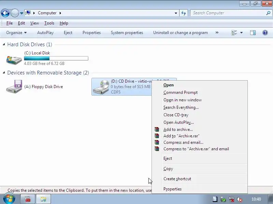This screenshot has width=273, height=204.
Task: Open the Help question mark icon
Action: point(265,33)
